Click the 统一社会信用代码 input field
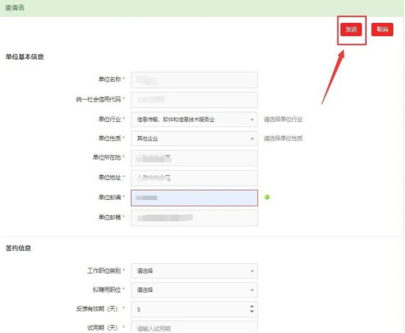This screenshot has height=333, width=405. point(194,100)
